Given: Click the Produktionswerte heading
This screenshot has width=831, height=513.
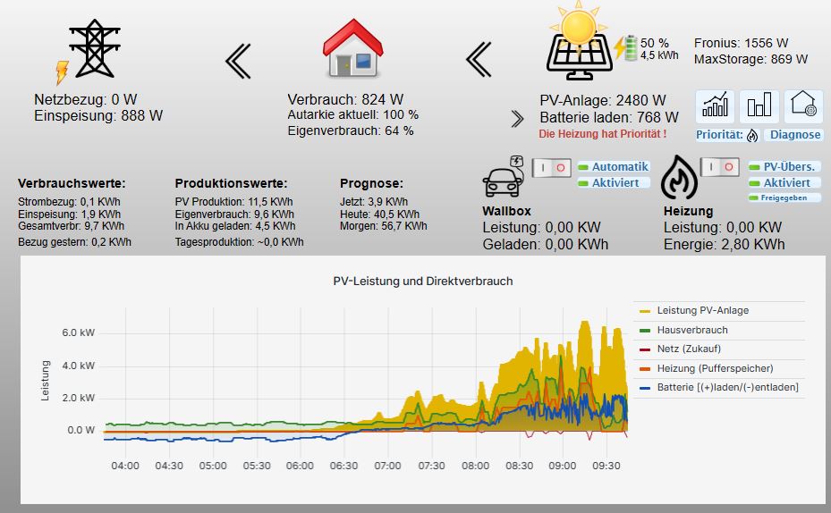Looking at the screenshot, I should (x=231, y=184).
